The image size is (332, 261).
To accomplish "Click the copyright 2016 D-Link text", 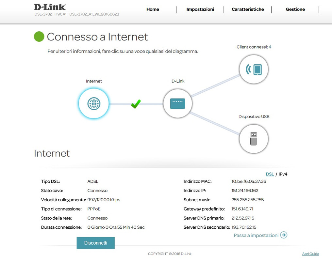I will [x=170, y=254].
